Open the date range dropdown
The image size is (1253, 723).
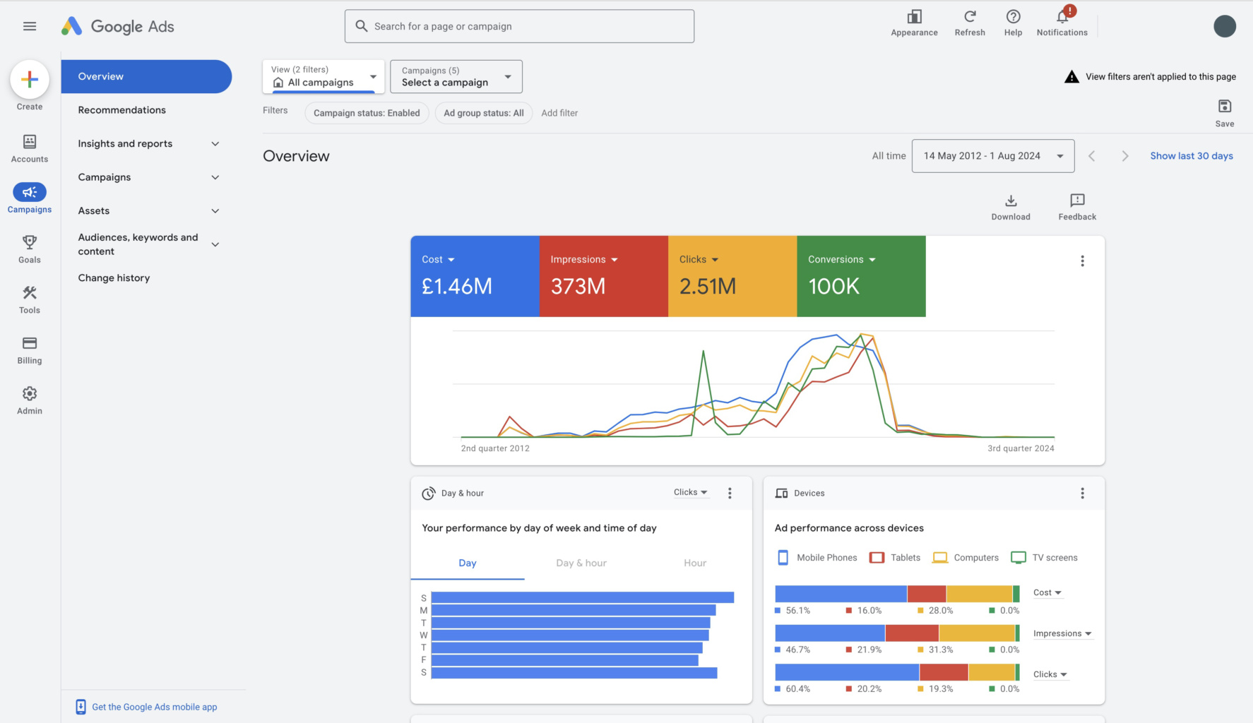[992, 155]
